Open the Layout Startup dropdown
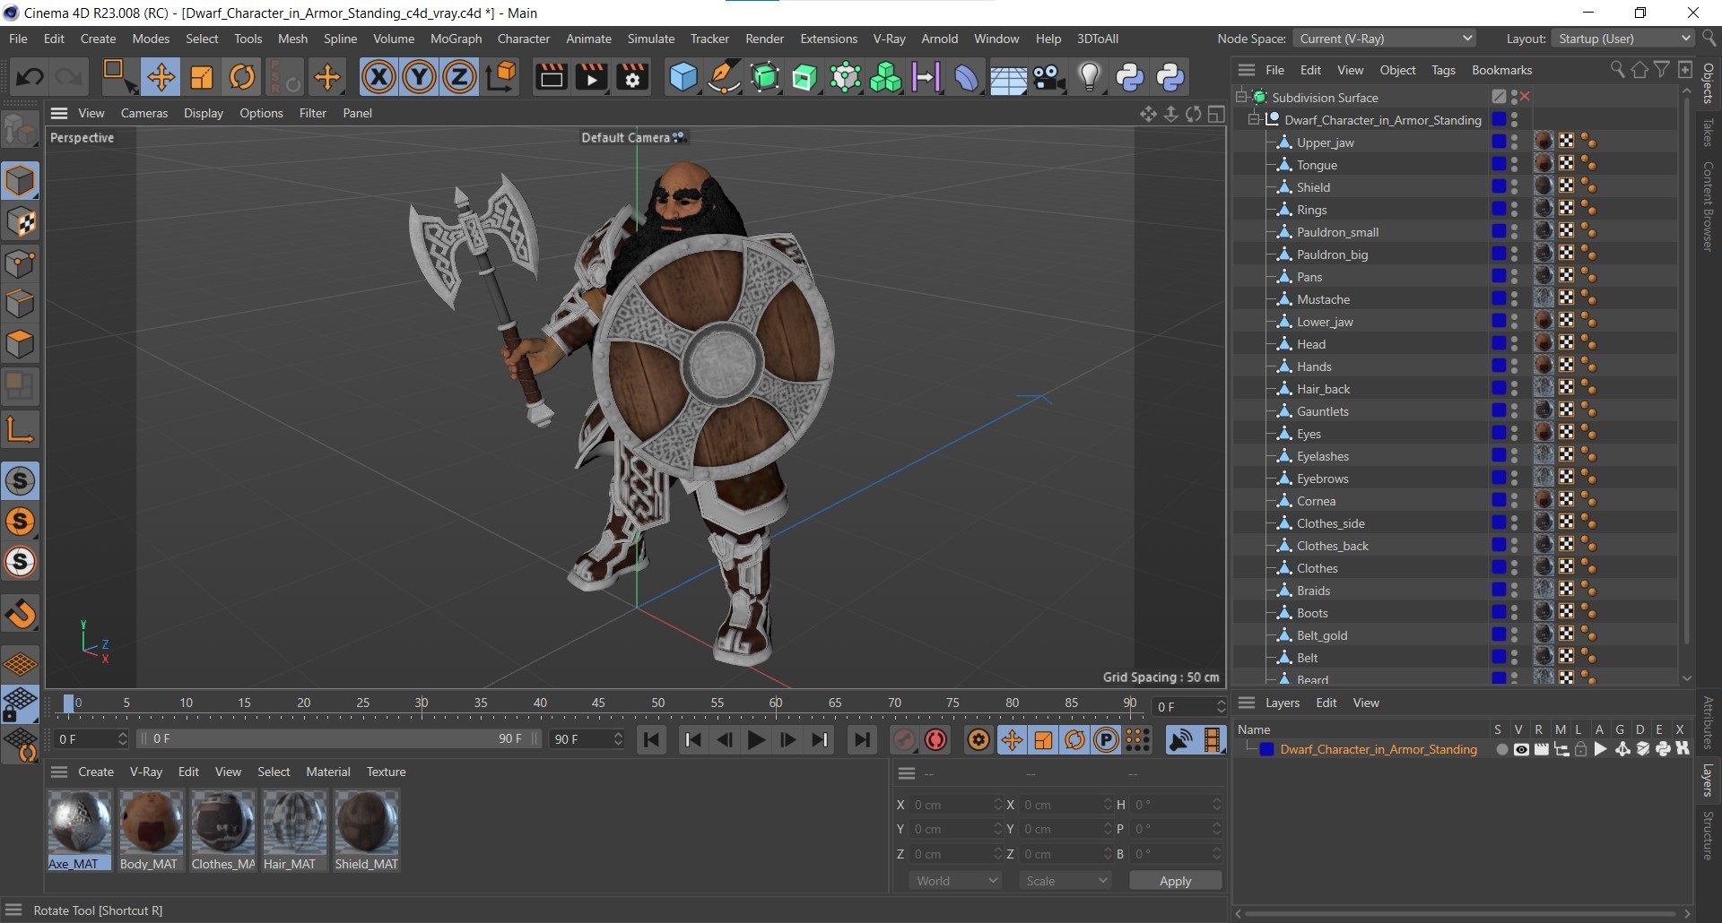Image resolution: width=1722 pixels, height=923 pixels. [1623, 39]
